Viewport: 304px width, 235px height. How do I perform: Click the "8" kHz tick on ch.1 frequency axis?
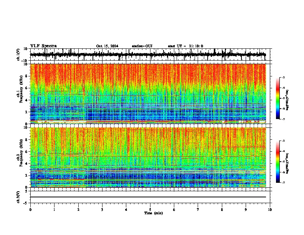pos(26,76)
